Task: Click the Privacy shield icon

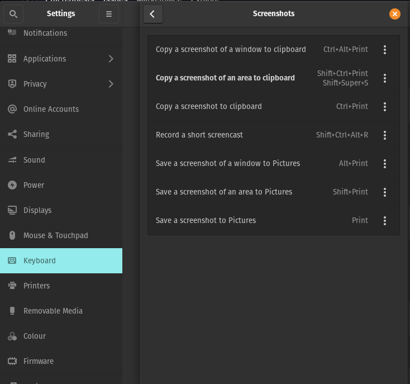Action: (12, 84)
